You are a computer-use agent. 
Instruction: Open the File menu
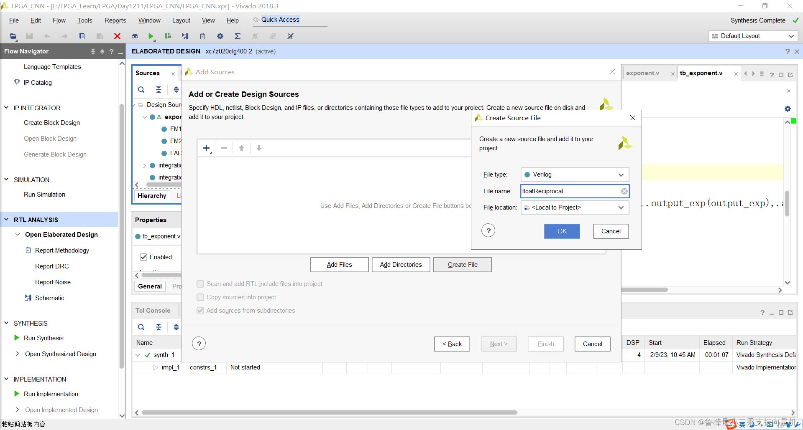click(x=14, y=20)
